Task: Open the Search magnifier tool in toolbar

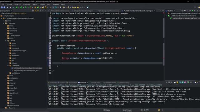Action: (46, 7)
